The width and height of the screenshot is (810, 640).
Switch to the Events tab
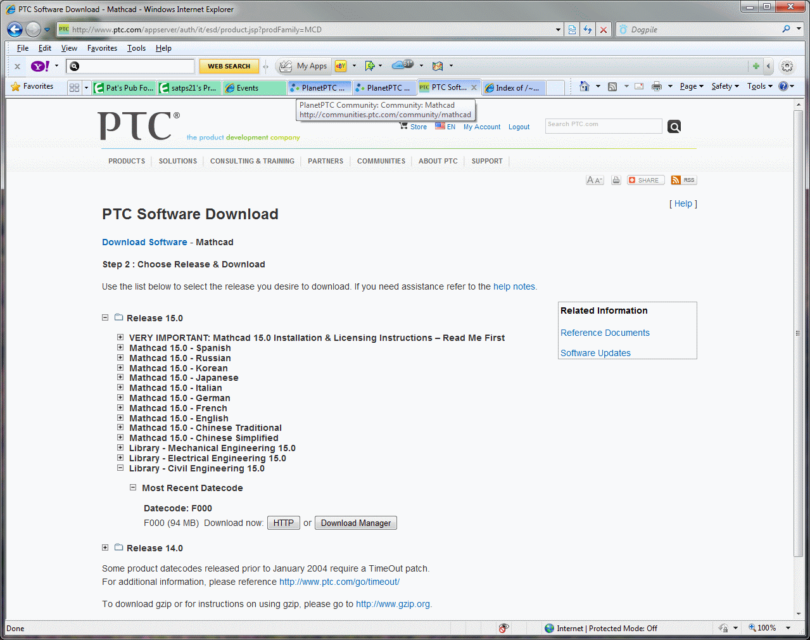(x=254, y=88)
